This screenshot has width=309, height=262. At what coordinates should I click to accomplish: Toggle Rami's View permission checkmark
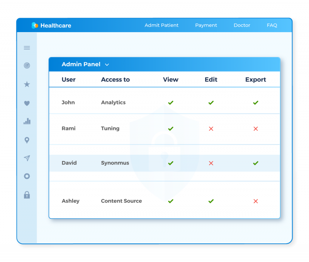pos(171,129)
